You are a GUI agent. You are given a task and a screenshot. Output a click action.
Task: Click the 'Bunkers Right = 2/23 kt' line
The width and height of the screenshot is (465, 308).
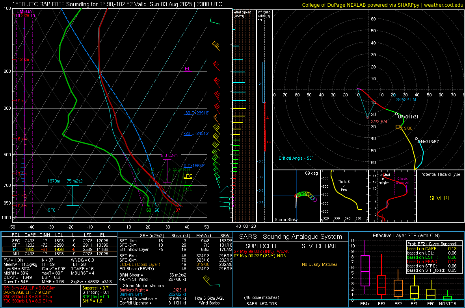[x=153, y=290]
